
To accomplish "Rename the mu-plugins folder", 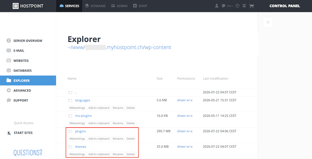I will (118, 123).
